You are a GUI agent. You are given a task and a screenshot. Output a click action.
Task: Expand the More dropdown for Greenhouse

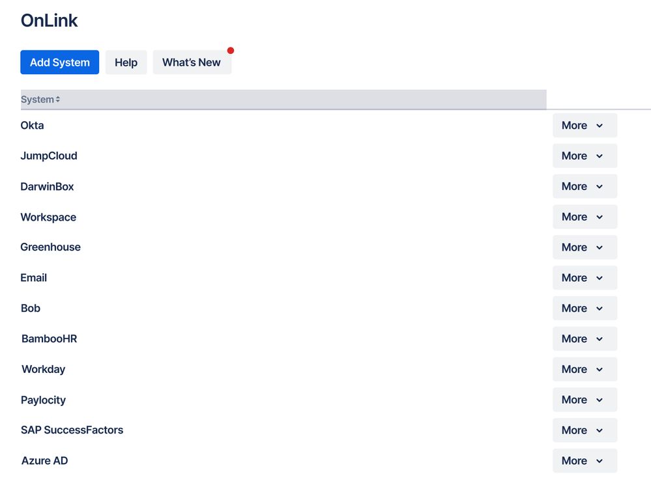point(585,247)
